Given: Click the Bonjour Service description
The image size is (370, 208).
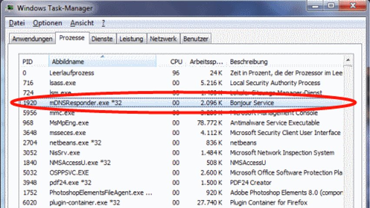Looking at the screenshot, I should [252, 103].
